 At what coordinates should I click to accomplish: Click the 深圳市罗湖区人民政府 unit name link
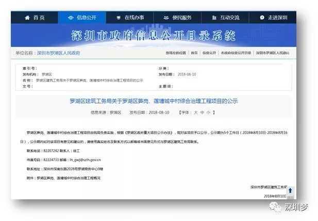pos(58,53)
